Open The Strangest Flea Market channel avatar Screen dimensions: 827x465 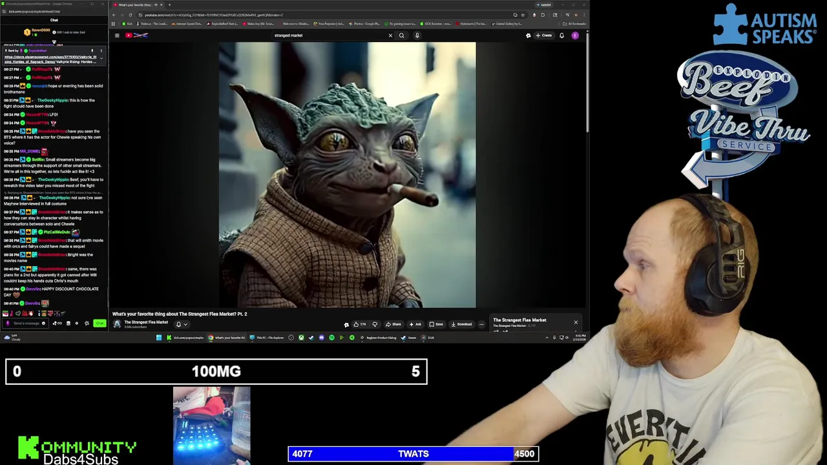tap(117, 324)
